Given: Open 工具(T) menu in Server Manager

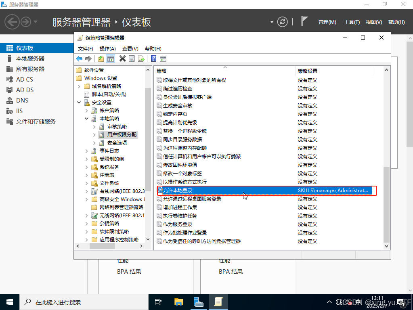Looking at the screenshot, I should coord(352,22).
